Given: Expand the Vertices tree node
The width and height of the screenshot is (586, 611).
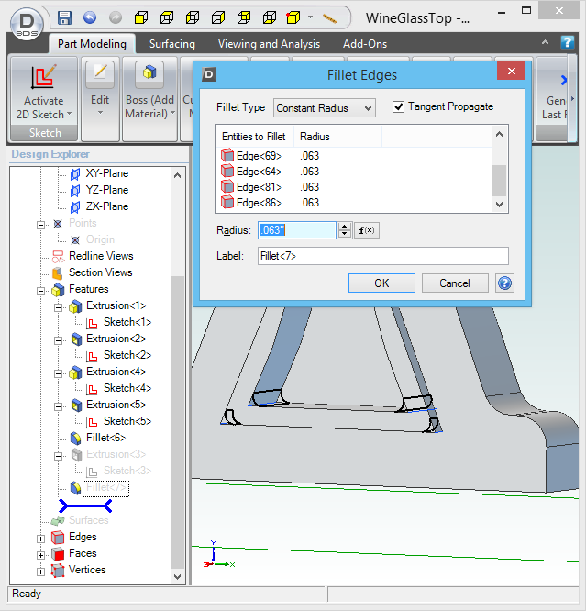Looking at the screenshot, I should (x=40, y=572).
